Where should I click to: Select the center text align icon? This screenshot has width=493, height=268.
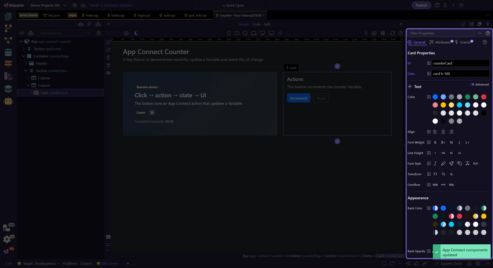443,132
